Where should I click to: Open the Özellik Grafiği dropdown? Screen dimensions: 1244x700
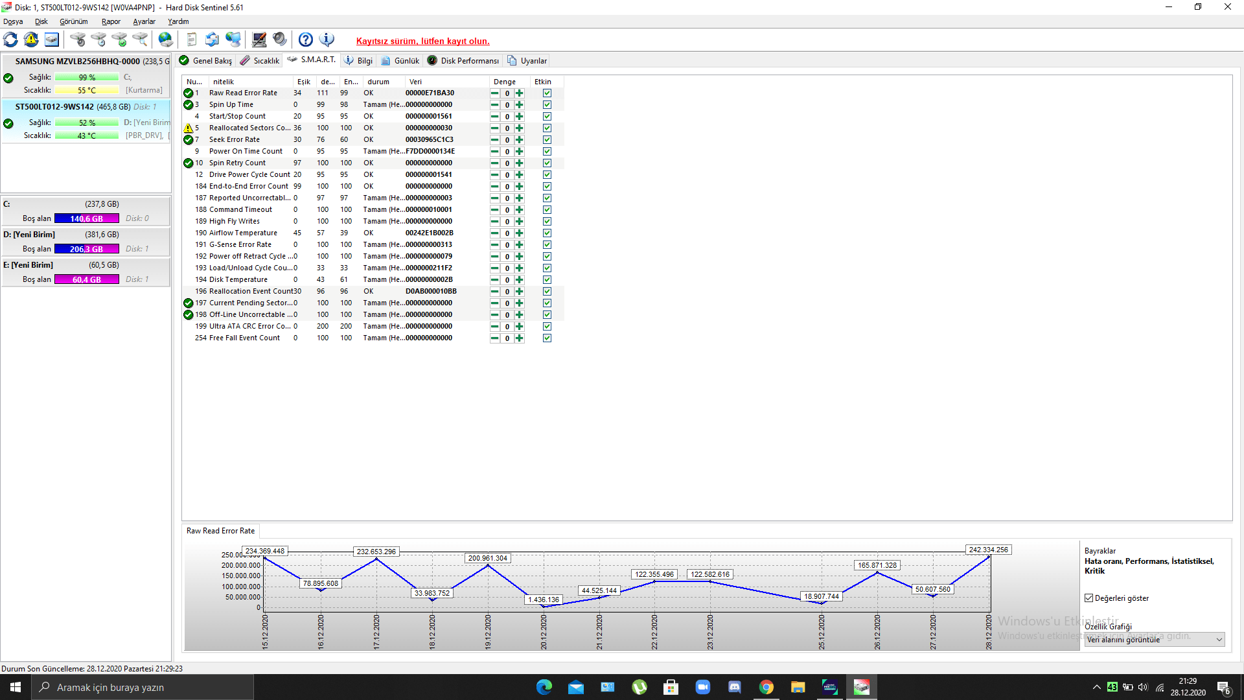point(1219,640)
